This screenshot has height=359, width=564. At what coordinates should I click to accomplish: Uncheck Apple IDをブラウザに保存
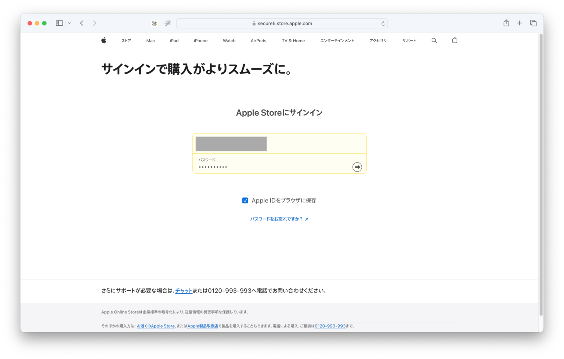pyautogui.click(x=245, y=200)
